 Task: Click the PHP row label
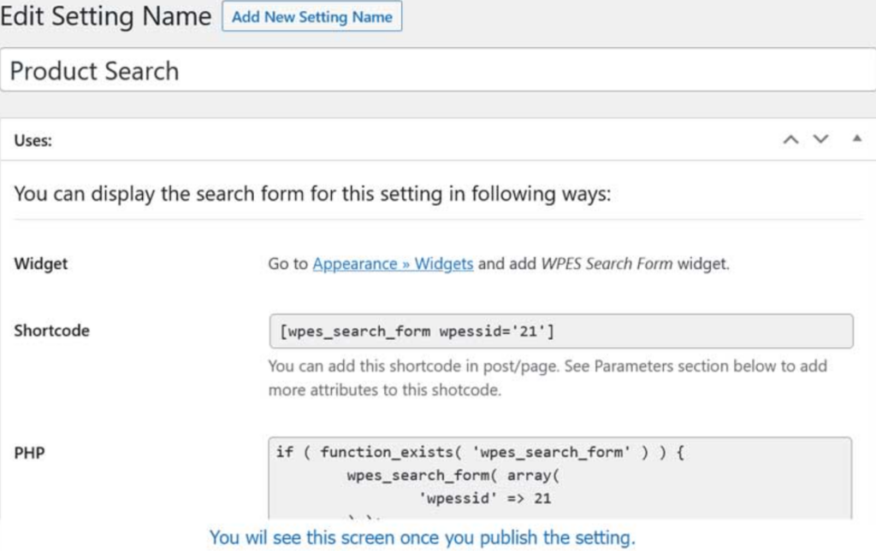pyautogui.click(x=29, y=453)
